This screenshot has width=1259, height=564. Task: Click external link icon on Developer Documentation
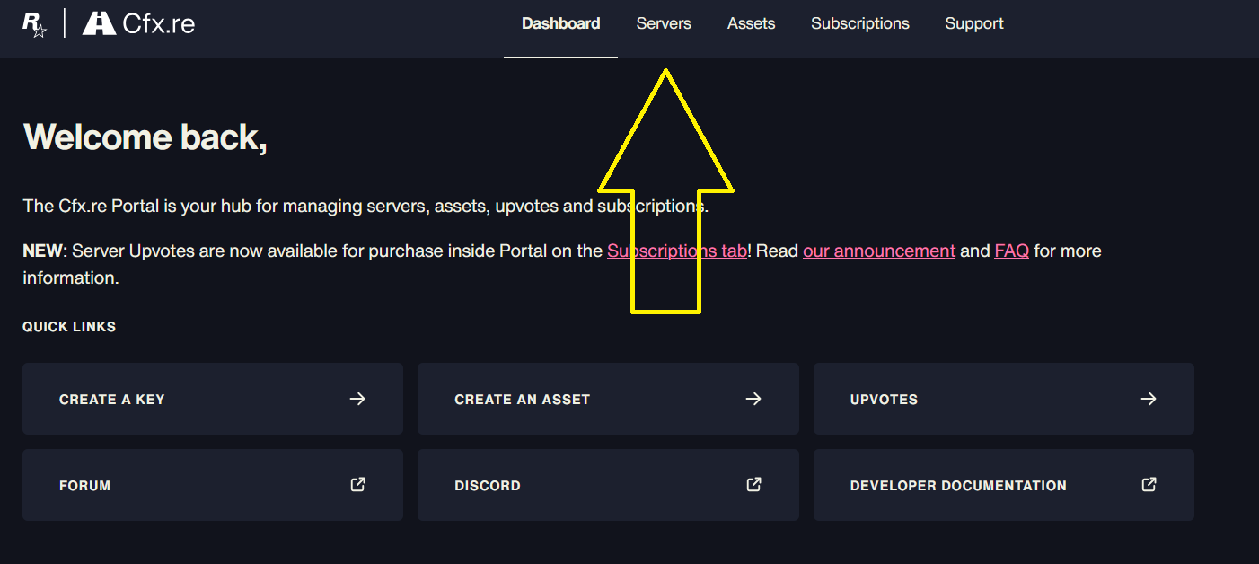[x=1149, y=485]
